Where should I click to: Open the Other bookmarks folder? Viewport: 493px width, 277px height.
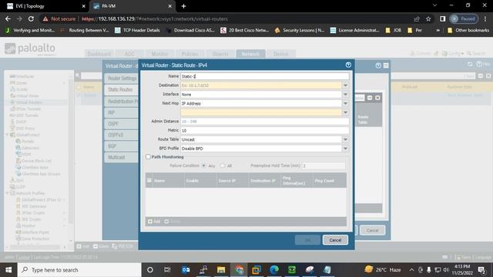(468, 31)
